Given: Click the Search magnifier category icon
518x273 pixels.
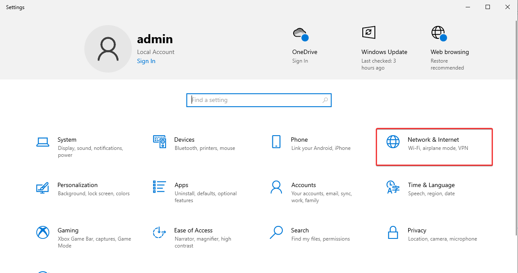Looking at the screenshot, I should pyautogui.click(x=276, y=232).
